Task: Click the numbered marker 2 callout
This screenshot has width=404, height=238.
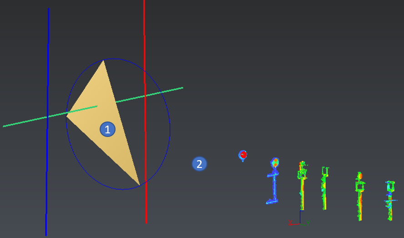Action: 199,163
